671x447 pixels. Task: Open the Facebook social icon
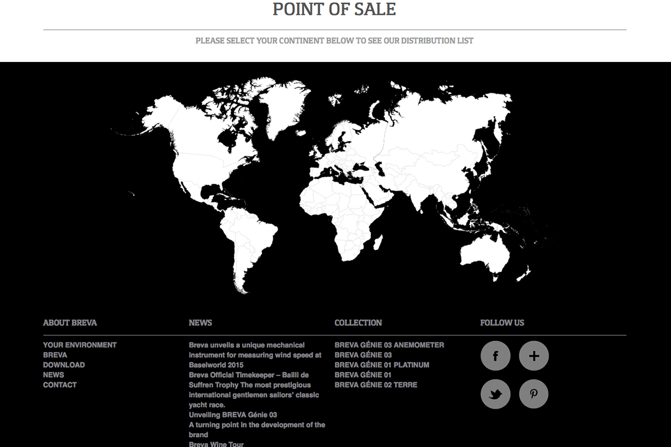(x=495, y=356)
